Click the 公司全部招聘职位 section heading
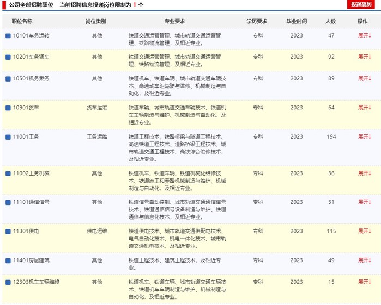Viewport: 381px width, 305px height. tap(31, 5)
